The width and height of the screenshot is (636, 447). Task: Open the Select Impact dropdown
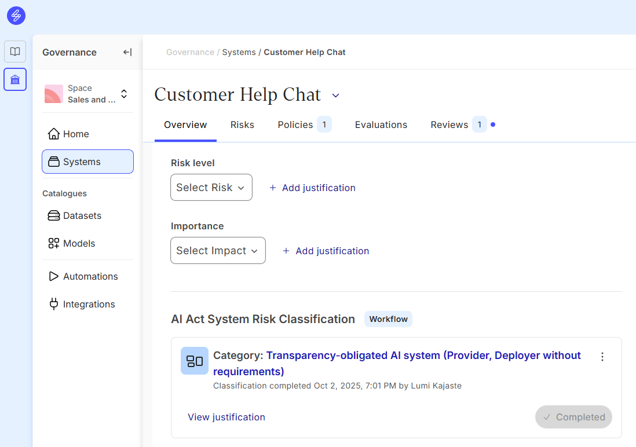click(218, 251)
